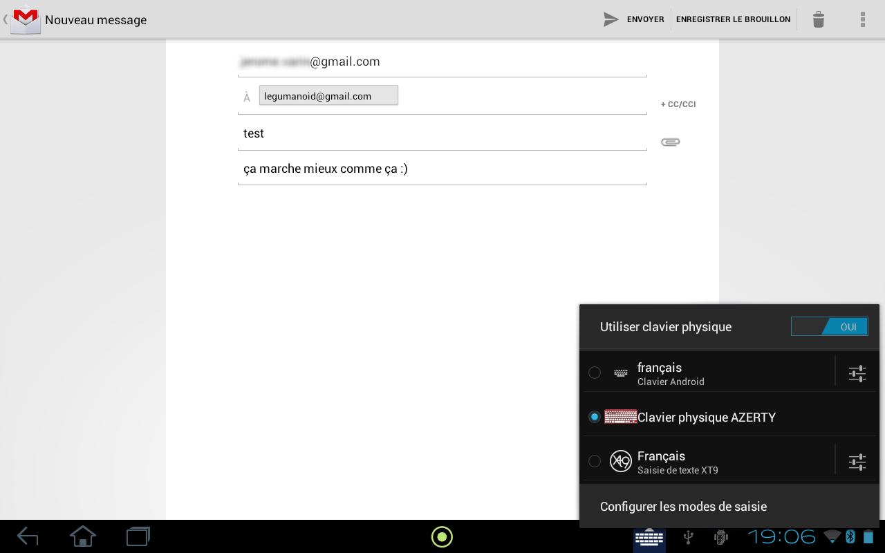Select the Français XT9 radio button

coord(594,461)
